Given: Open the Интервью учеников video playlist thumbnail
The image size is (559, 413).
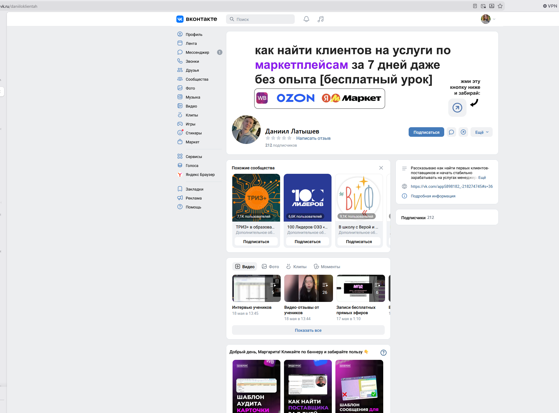Looking at the screenshot, I should coord(256,288).
